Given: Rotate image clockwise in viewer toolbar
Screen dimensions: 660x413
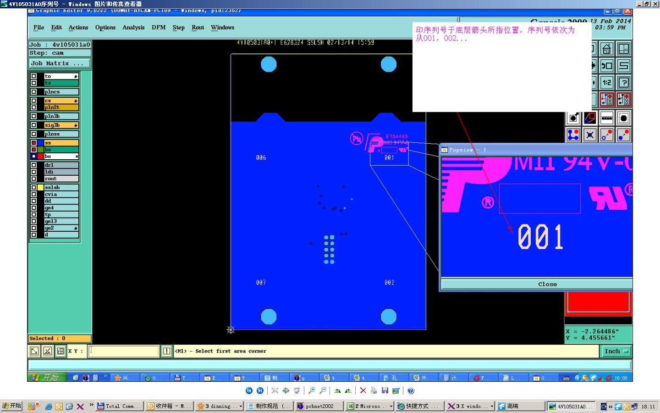Looking at the screenshot, I should coord(337,391).
